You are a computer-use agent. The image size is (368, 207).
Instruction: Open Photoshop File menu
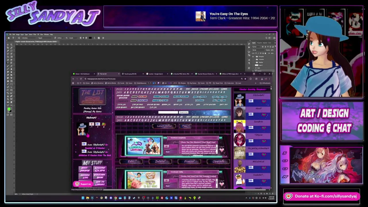(10, 34)
